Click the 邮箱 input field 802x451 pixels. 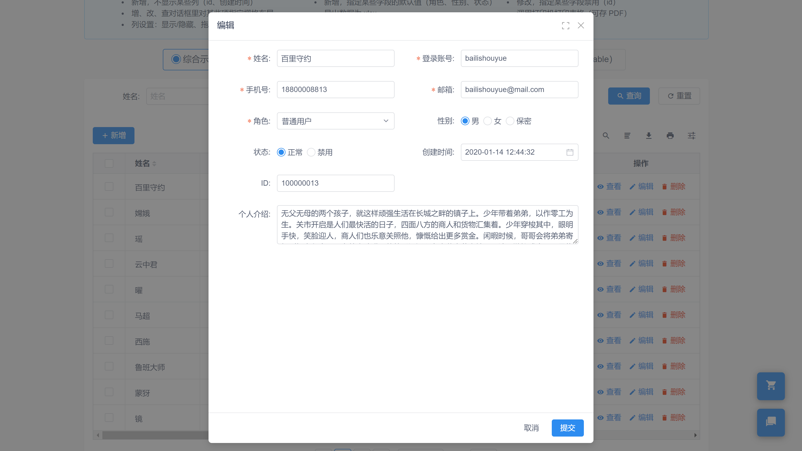(x=519, y=89)
